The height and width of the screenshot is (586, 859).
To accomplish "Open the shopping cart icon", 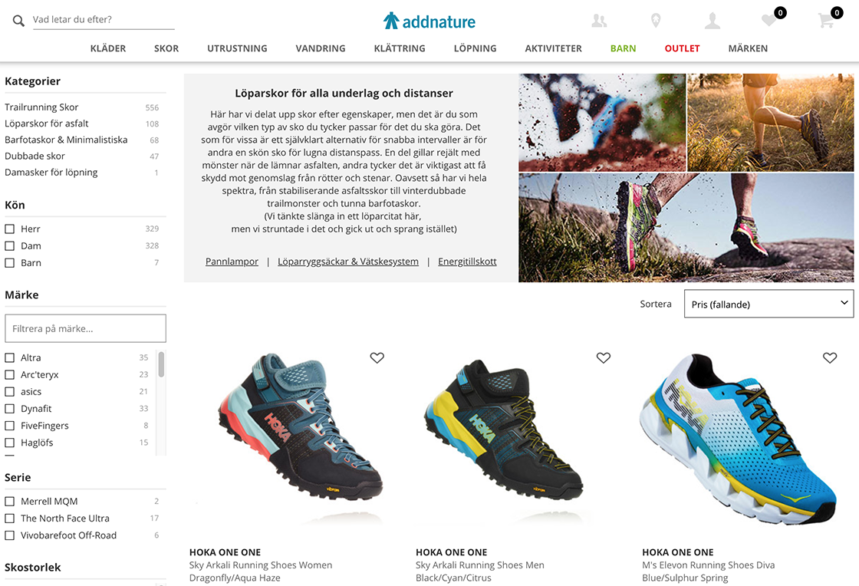I will click(825, 21).
